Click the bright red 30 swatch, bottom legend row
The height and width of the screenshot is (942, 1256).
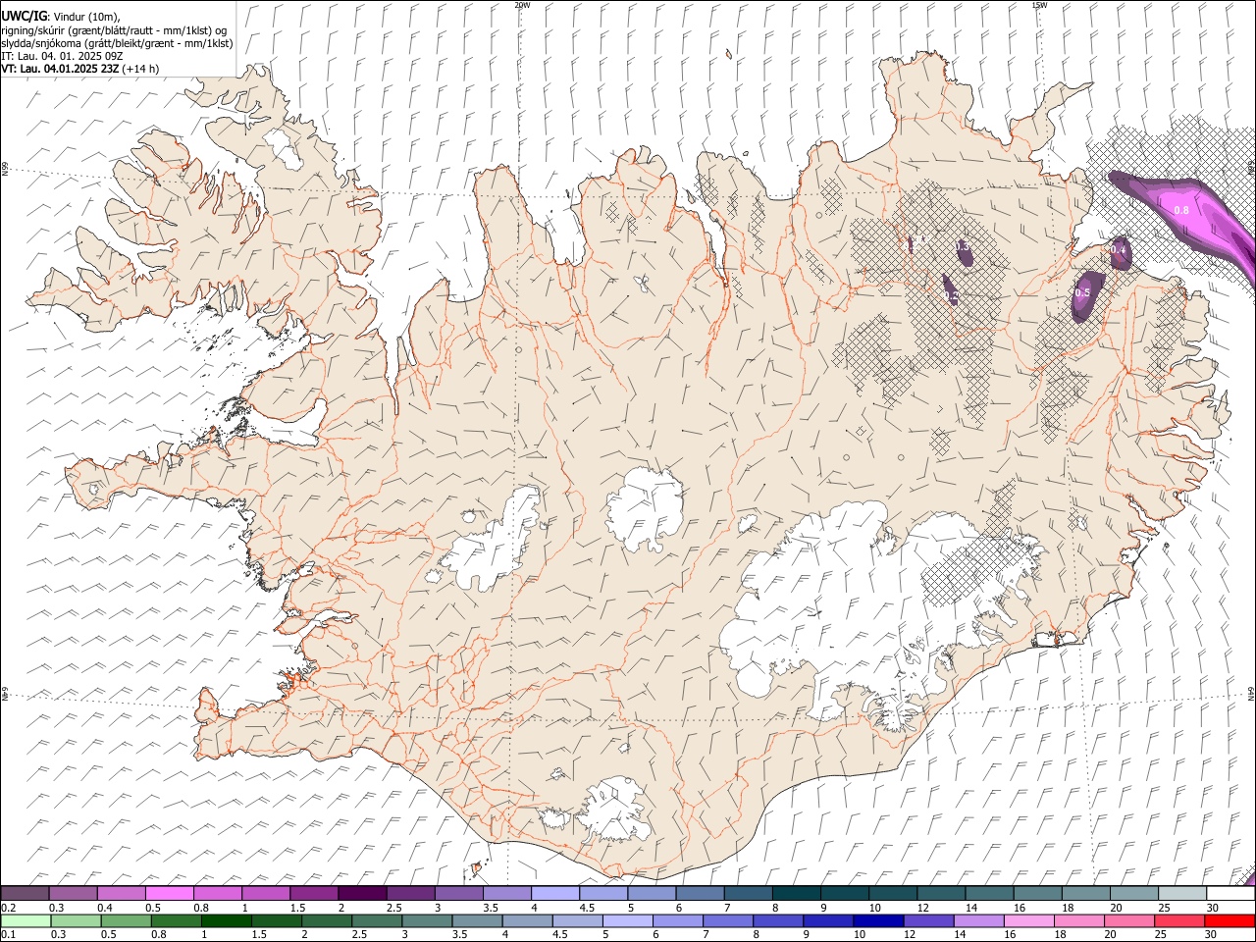tap(1230, 921)
